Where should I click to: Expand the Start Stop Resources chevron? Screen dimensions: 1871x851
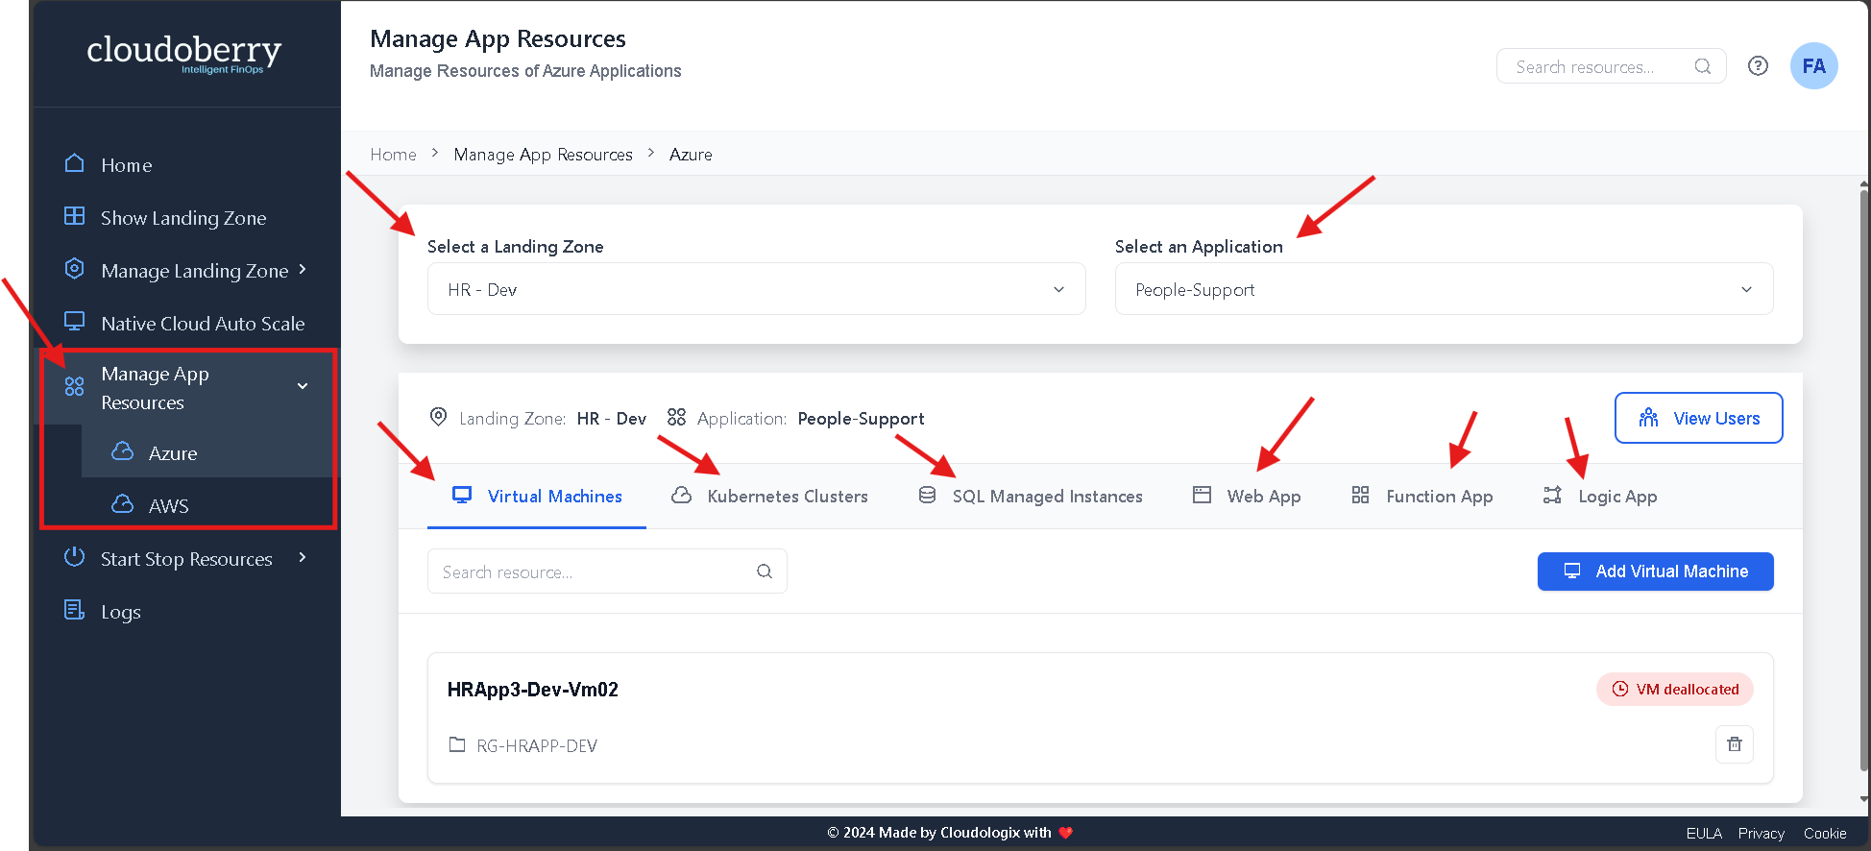click(303, 557)
